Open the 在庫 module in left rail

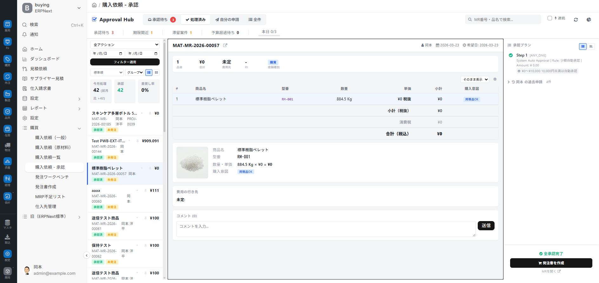(8, 130)
